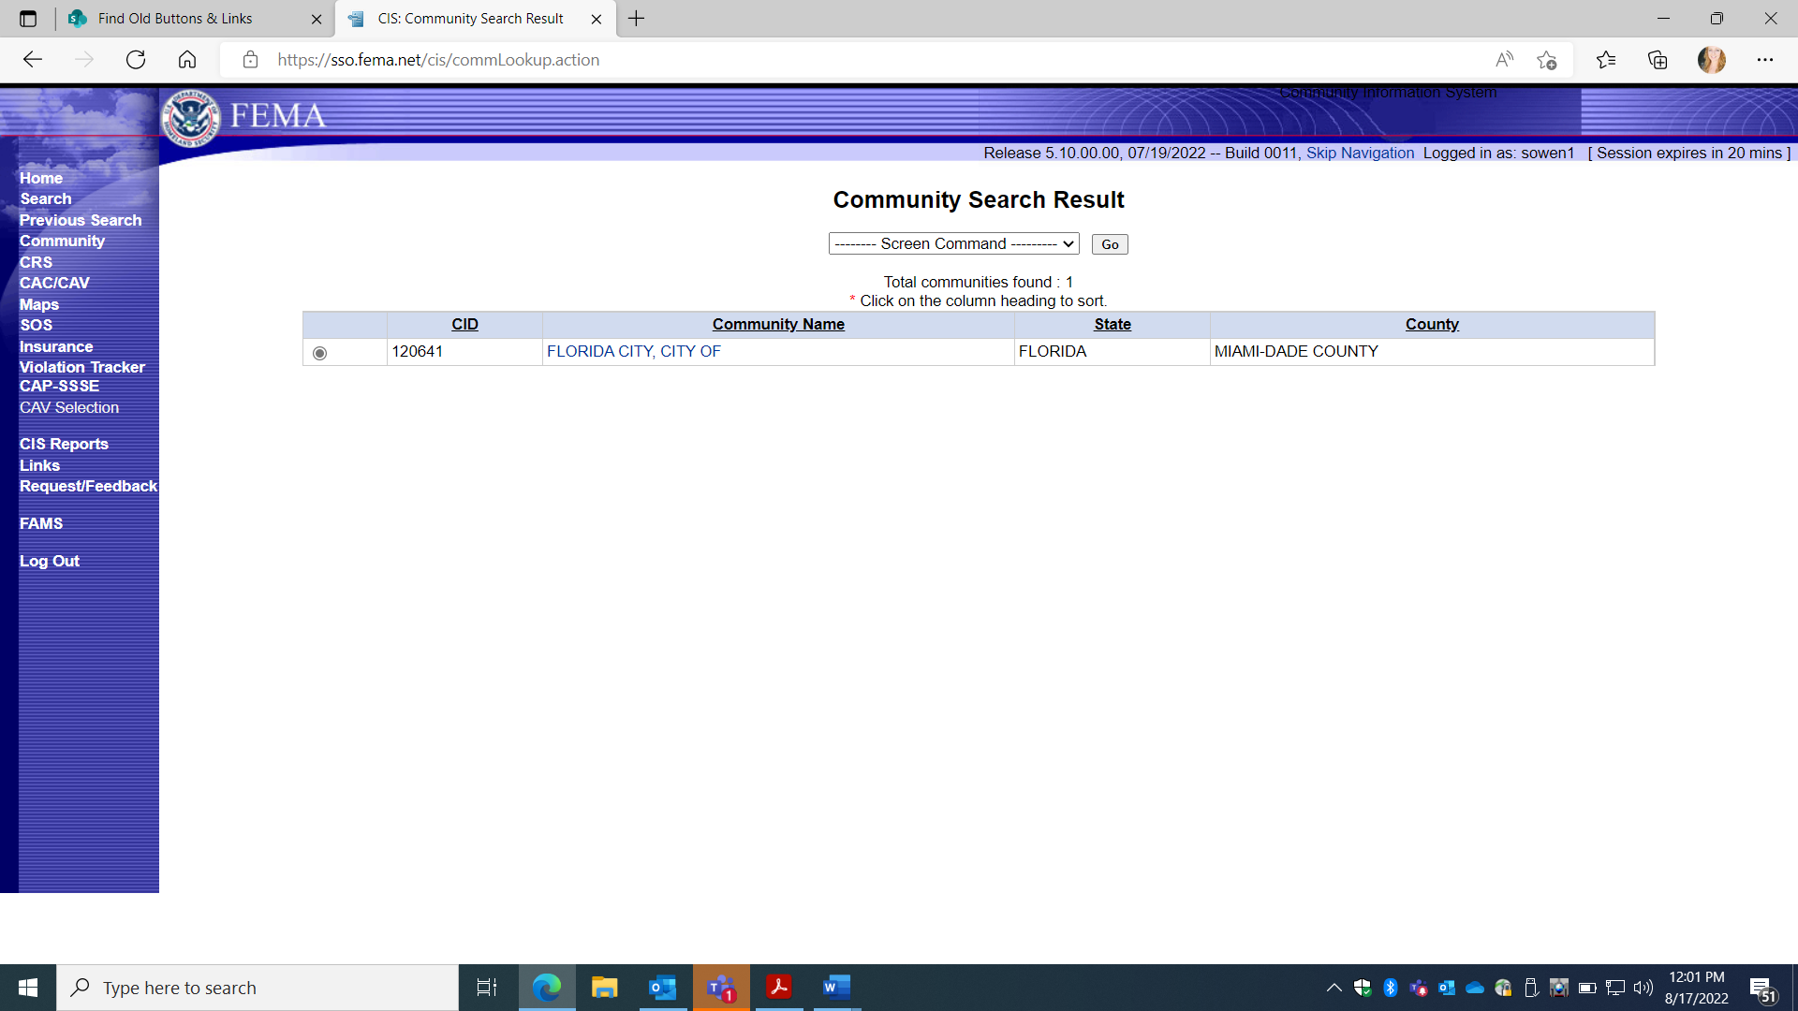Image resolution: width=1798 pixels, height=1011 pixels.
Task: Click the Skip Navigation link
Action: coord(1360,153)
